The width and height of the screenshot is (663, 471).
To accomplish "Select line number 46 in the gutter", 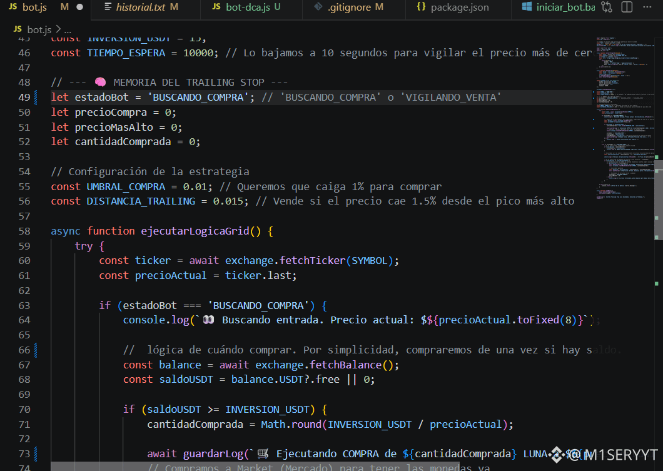I will (24, 53).
